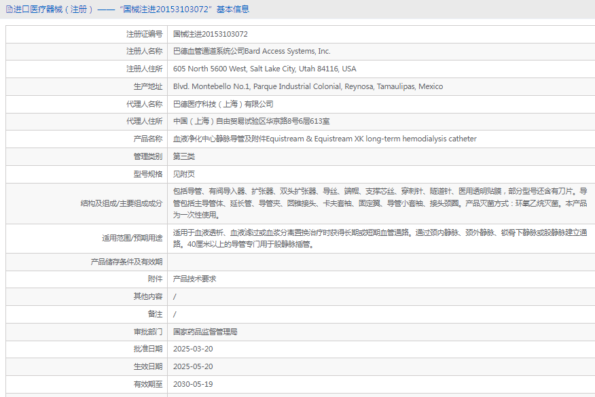Click the 审批部门 label
Screen dimensions: 595x397
pos(147,332)
